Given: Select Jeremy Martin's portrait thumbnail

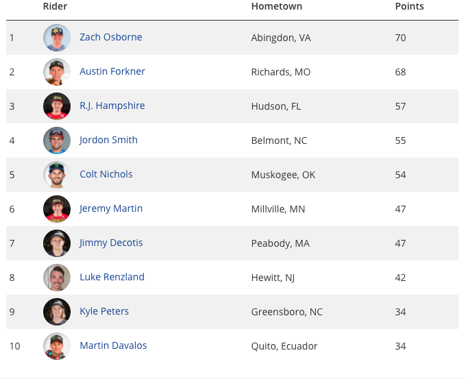Looking at the screenshot, I should [x=57, y=209].
